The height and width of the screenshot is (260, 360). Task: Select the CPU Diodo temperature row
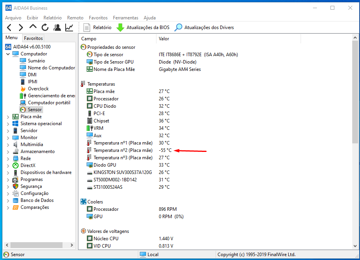pos(128,106)
